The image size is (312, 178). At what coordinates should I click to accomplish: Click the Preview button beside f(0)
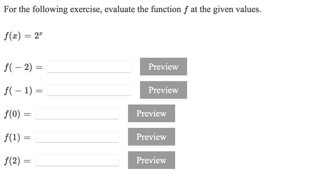(151, 113)
